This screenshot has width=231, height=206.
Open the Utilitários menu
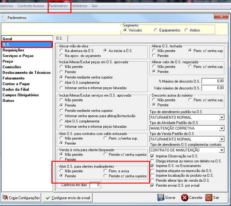pos(79,6)
